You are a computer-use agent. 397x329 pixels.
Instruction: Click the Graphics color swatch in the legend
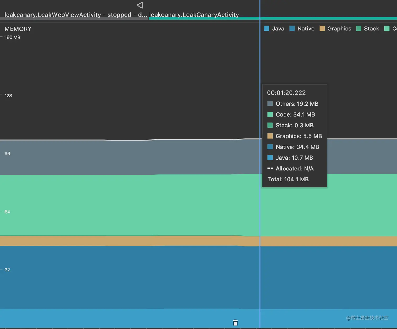coord(322,29)
